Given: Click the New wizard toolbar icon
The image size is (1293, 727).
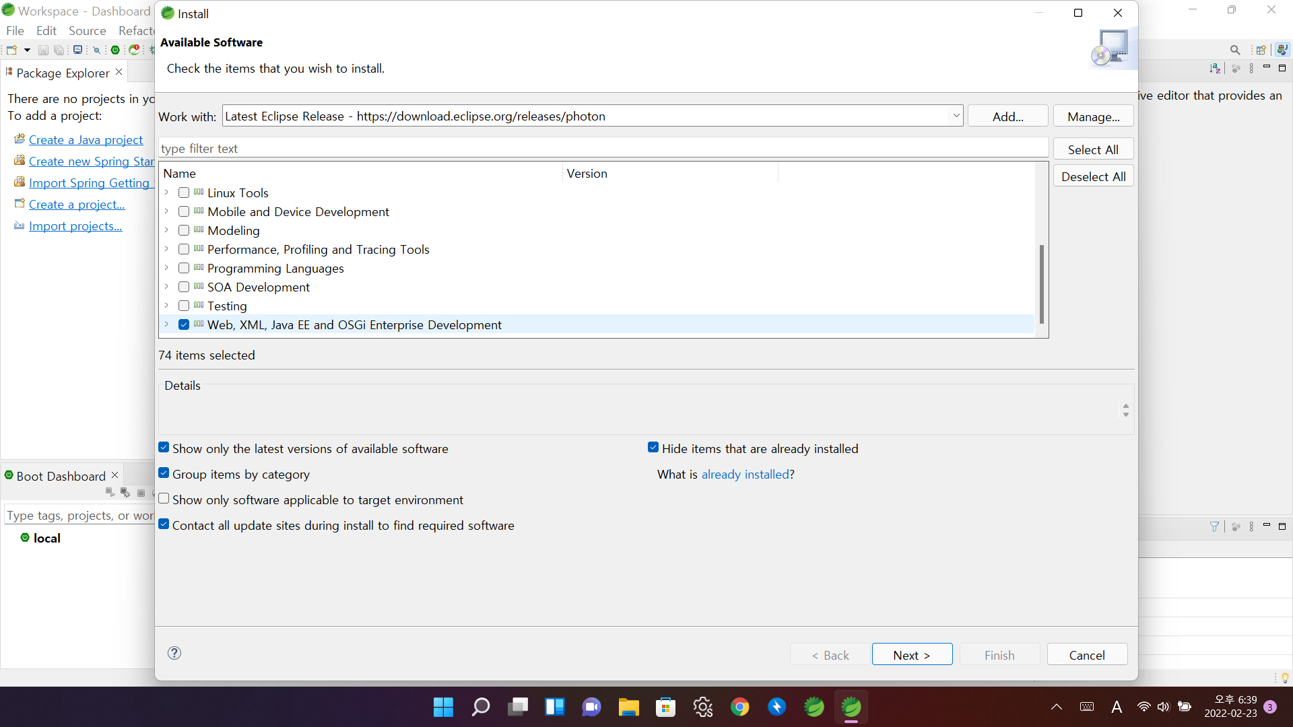Looking at the screenshot, I should [x=11, y=50].
